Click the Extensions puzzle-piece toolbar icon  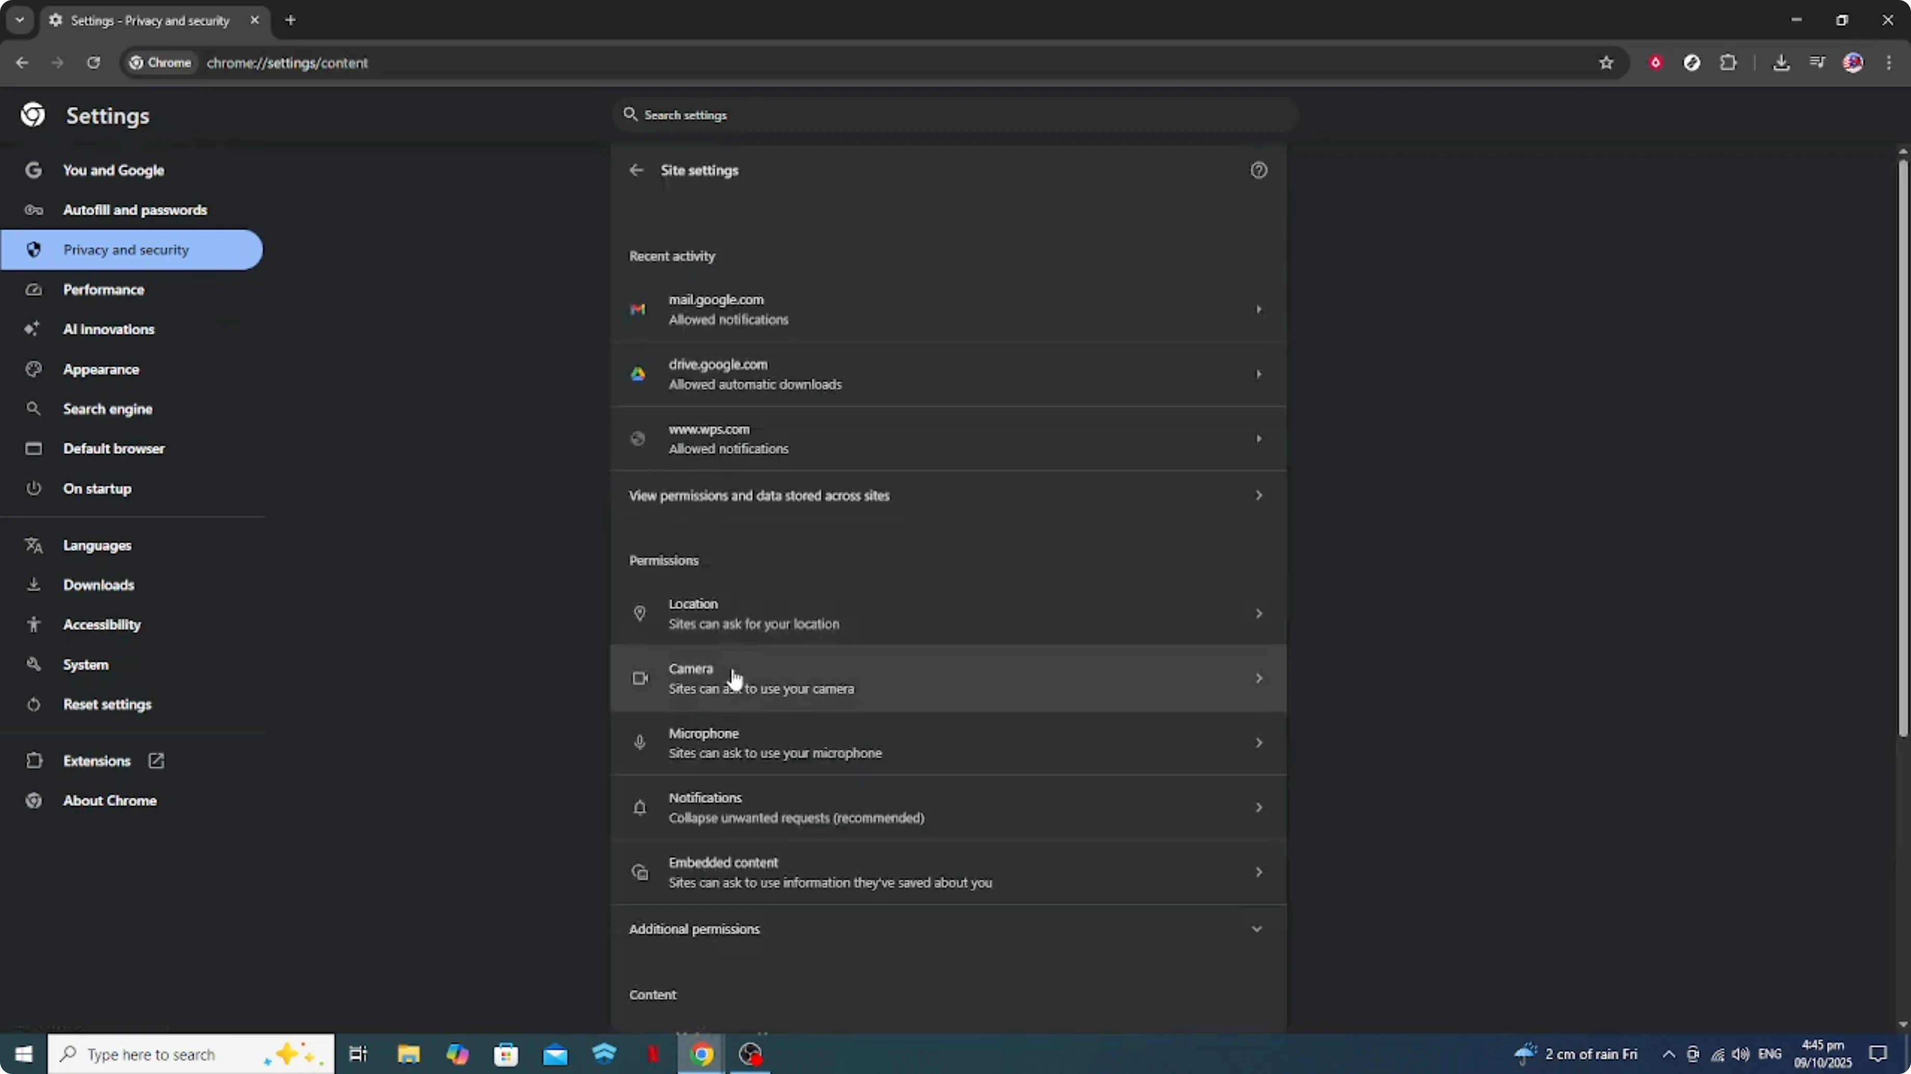(x=1729, y=62)
